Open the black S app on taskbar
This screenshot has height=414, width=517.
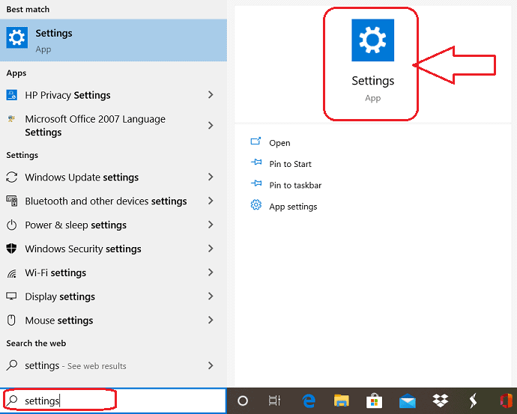[473, 401]
